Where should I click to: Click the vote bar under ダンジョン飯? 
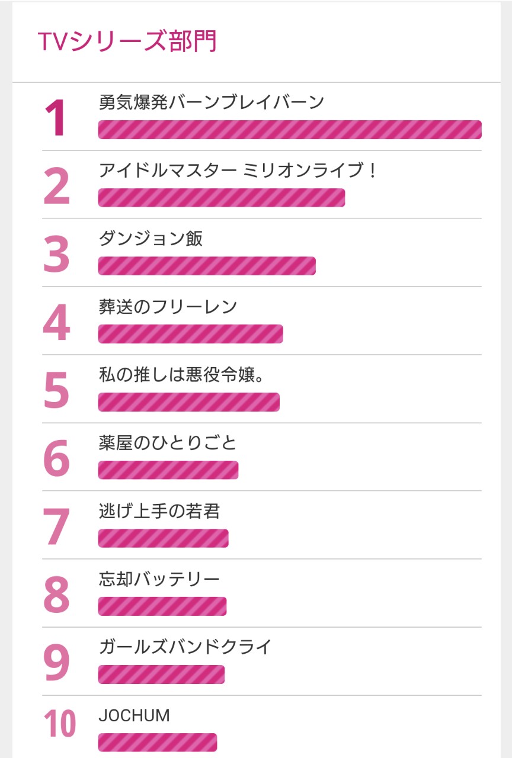pyautogui.click(x=206, y=266)
